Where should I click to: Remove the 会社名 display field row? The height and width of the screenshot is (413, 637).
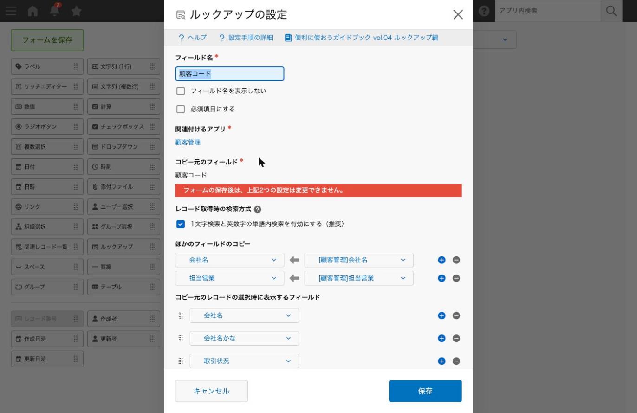click(456, 315)
